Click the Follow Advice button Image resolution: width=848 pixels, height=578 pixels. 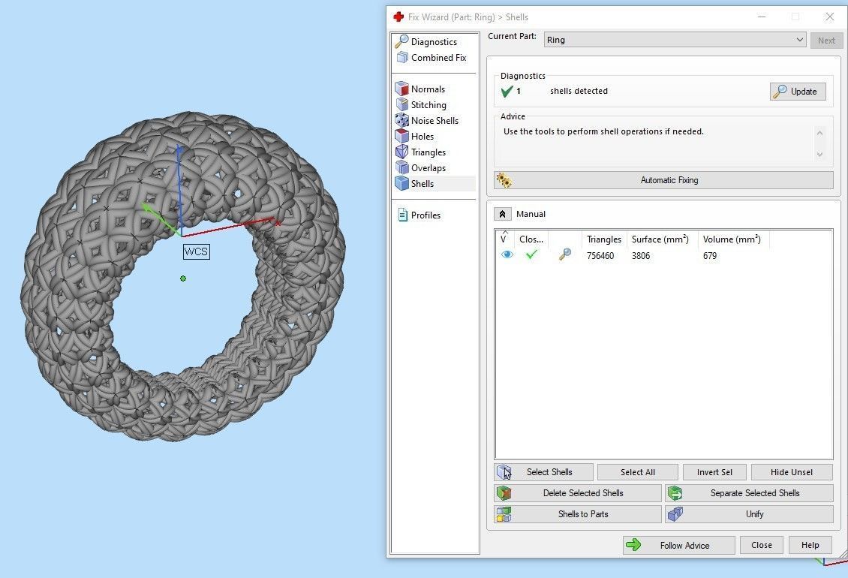(x=678, y=545)
